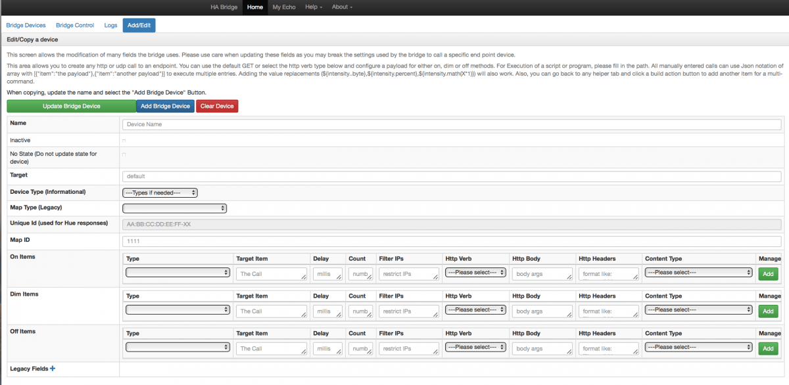Click the Map ID input field

click(x=451, y=242)
